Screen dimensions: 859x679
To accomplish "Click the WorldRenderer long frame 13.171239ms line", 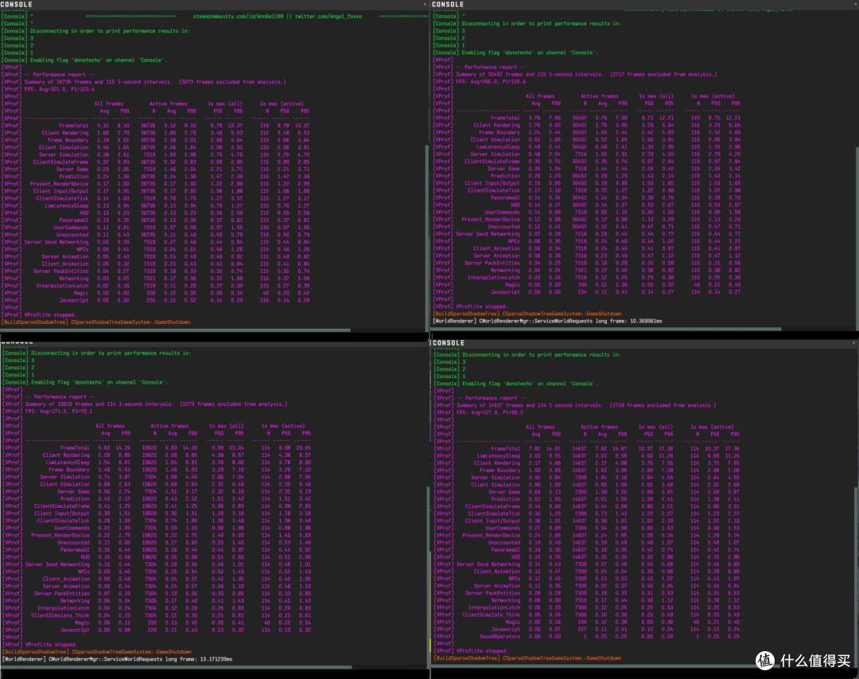I will point(117,659).
